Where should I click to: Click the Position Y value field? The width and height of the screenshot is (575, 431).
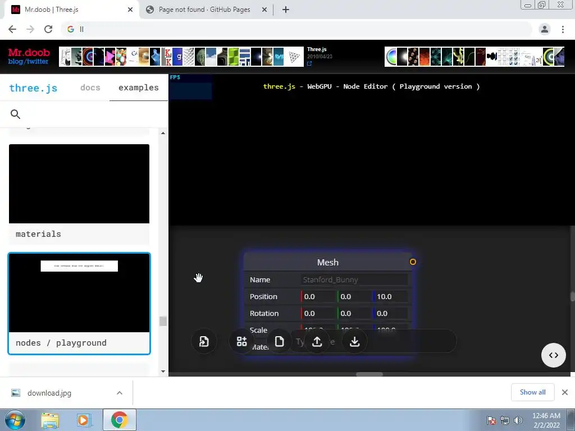point(354,296)
